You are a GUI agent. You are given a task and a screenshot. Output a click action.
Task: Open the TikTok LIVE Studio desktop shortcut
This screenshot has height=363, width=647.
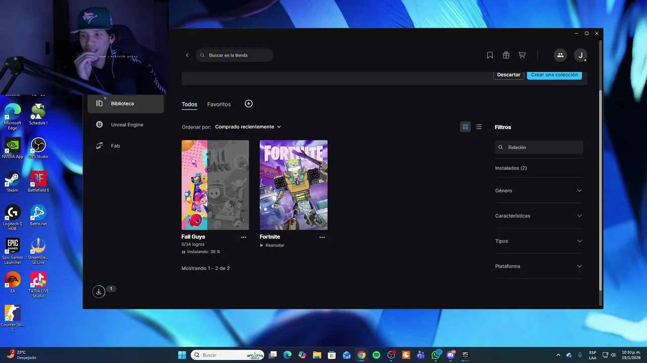coord(38,285)
